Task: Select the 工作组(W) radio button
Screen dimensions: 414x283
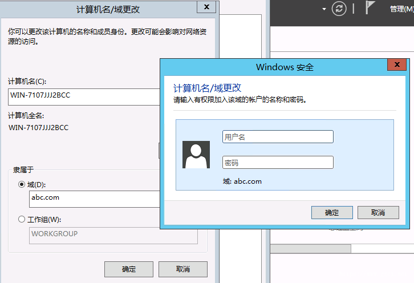Action: coord(22,219)
